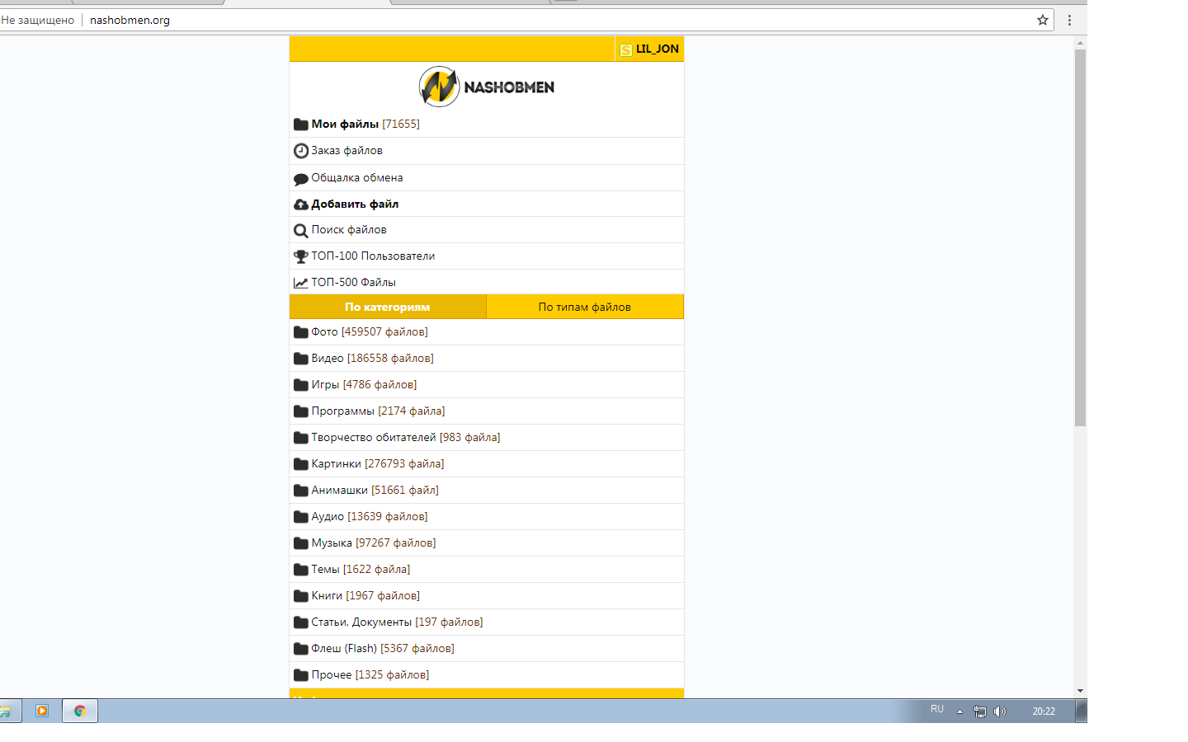Open Мои файлы folder link

pos(345,124)
